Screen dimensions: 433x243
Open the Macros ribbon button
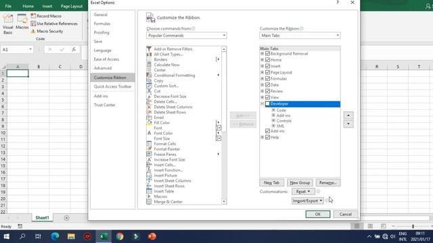pyautogui.click(x=22, y=22)
